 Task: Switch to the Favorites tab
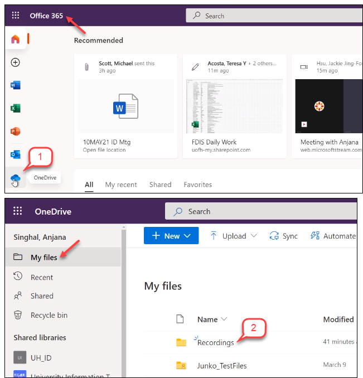point(197,185)
